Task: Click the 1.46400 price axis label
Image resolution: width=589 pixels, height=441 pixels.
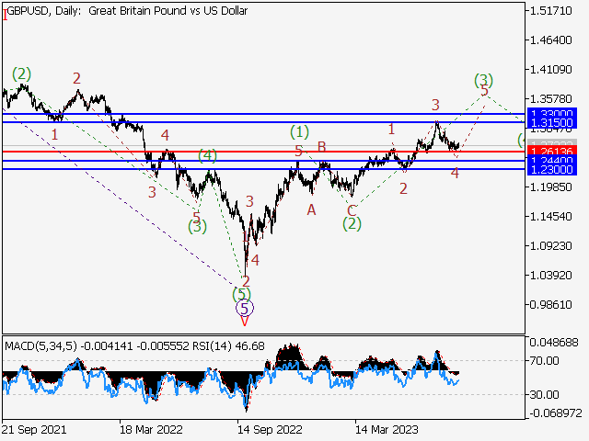Action: point(550,40)
